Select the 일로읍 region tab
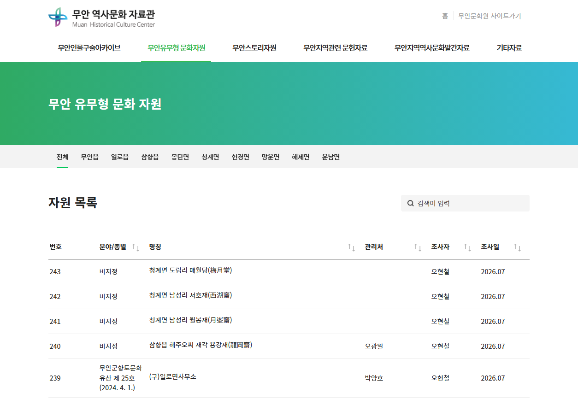 pyautogui.click(x=120, y=157)
